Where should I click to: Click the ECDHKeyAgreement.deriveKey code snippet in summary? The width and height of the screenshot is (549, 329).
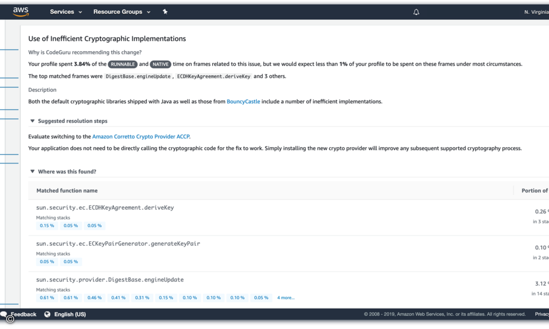(x=214, y=76)
